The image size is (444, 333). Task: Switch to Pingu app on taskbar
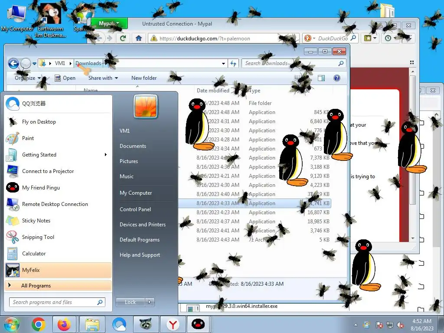point(198,324)
